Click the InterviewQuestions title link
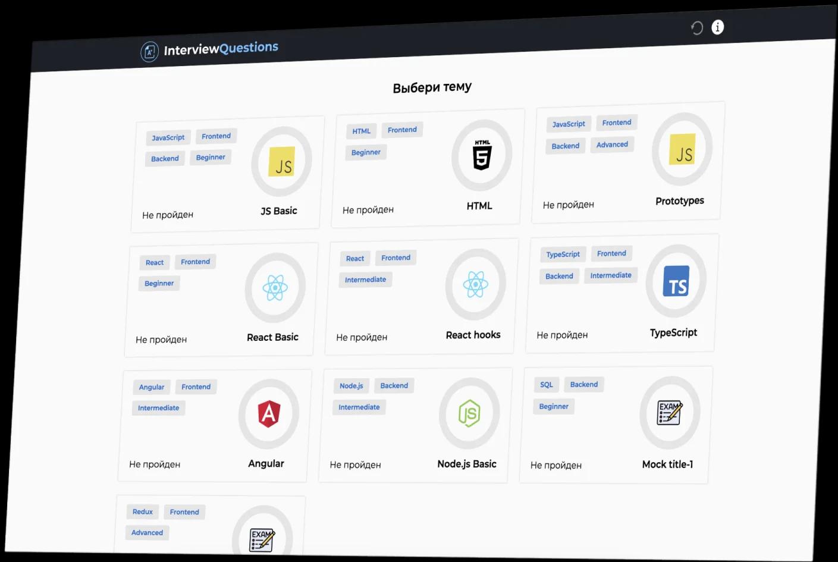 tap(221, 49)
